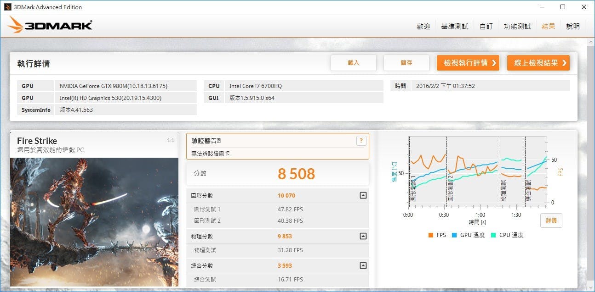The image size is (595, 292).
Task: Open the 自訂 custom tab
Action: coord(486,27)
